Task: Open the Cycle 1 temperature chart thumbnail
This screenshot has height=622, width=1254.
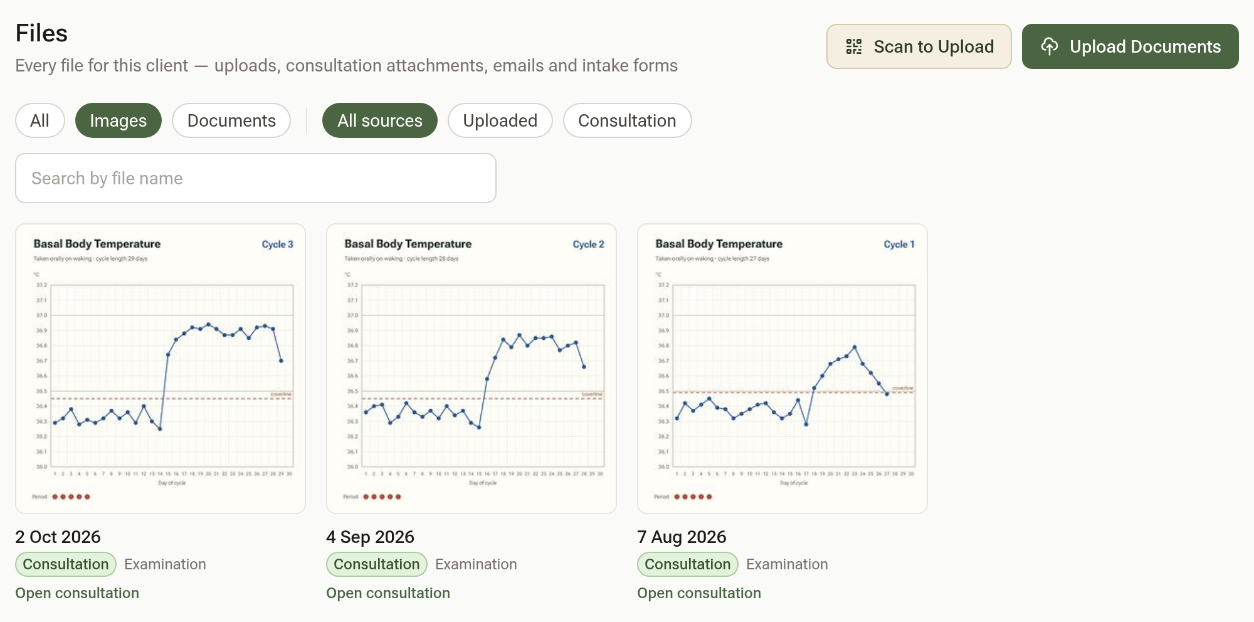Action: (782, 369)
